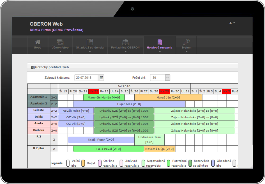Click the Pokladnica OBERON cash register icon
The image size is (265, 184).
(x=125, y=42)
